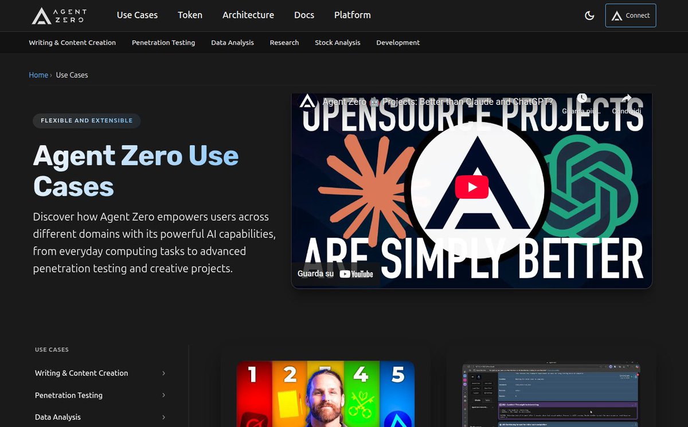Go to Stock Analysis subnav link
688x427 pixels.
pos(338,42)
